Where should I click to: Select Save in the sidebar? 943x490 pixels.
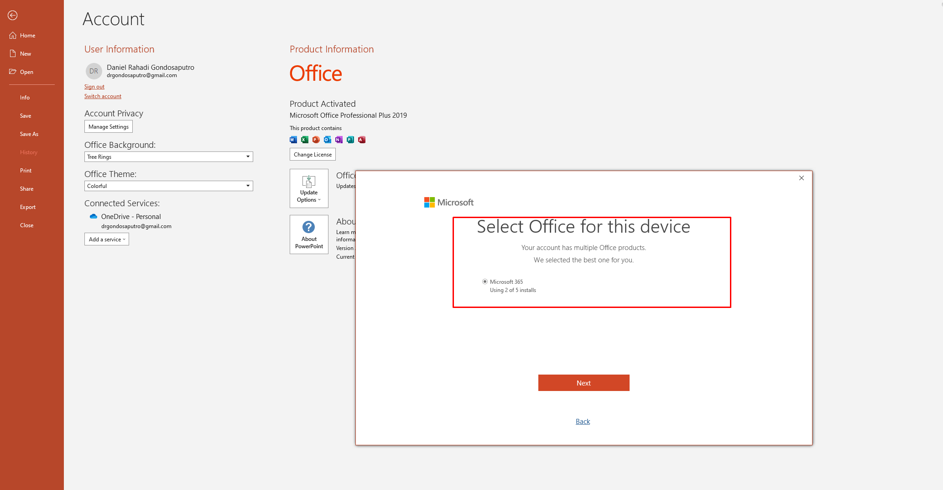[26, 116]
